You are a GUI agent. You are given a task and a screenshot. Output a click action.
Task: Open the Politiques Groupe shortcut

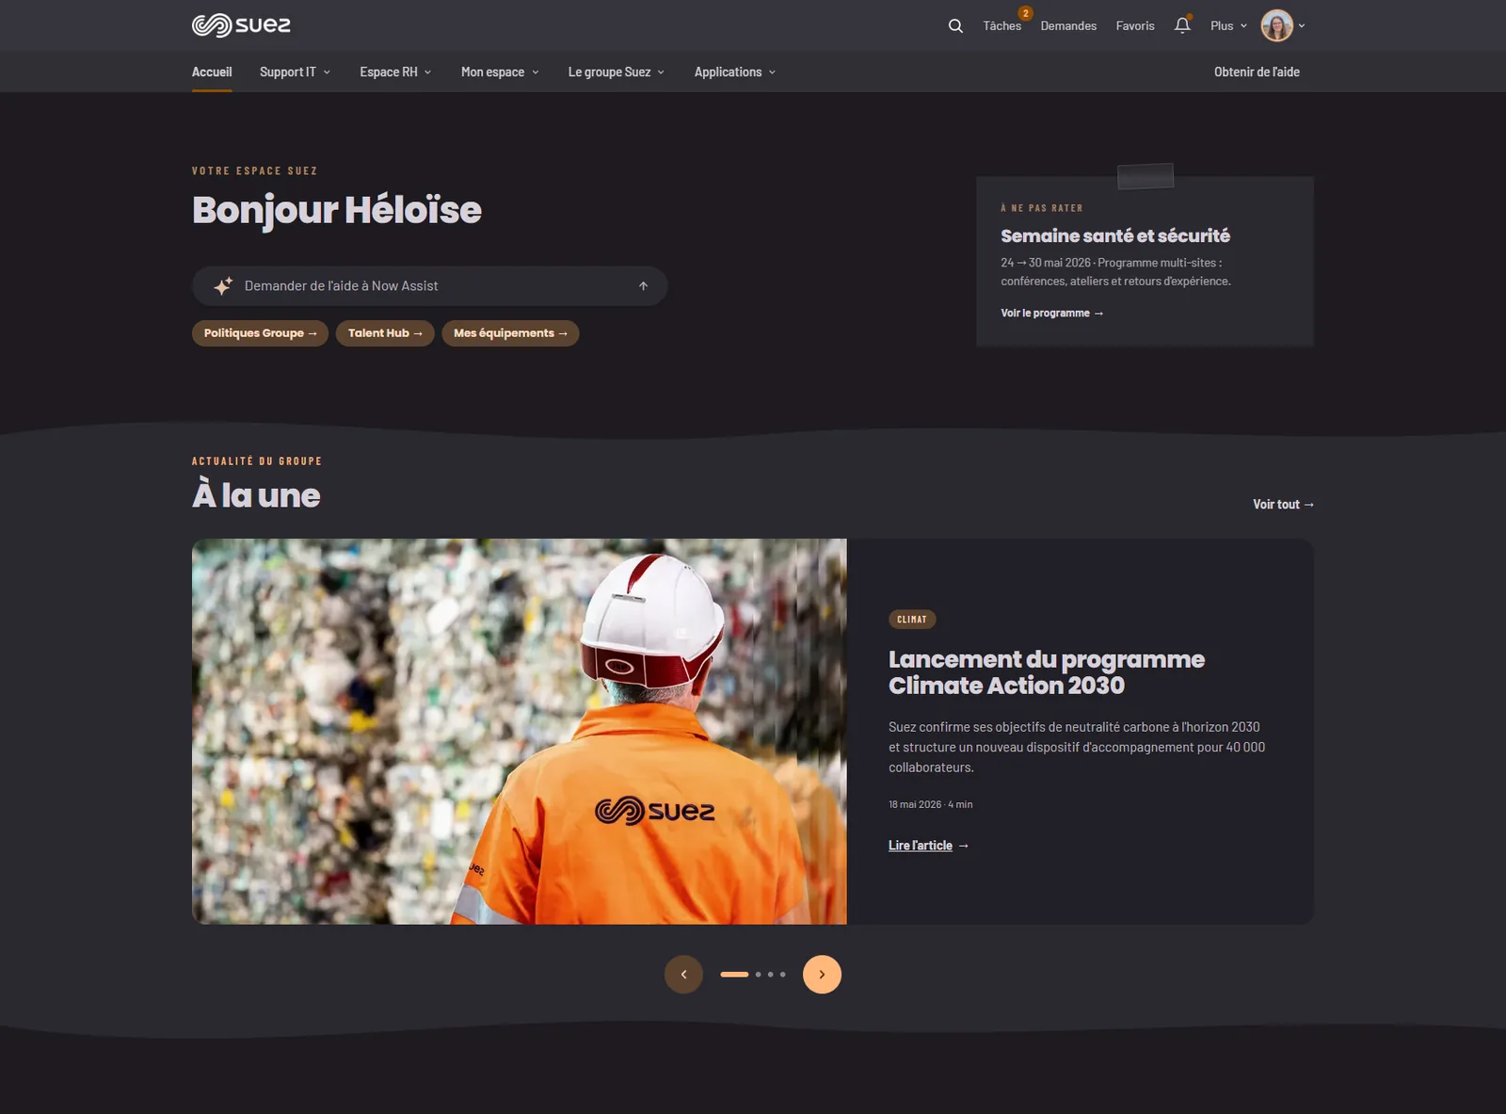click(260, 333)
